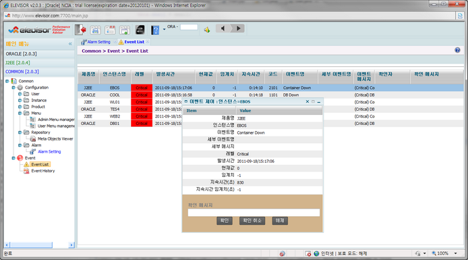Close the Event List tab
This screenshot has width=468, height=260.
pyautogui.click(x=148, y=42)
